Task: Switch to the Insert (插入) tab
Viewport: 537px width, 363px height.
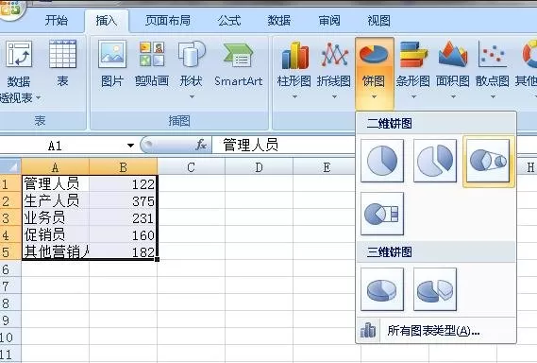Action: click(107, 21)
